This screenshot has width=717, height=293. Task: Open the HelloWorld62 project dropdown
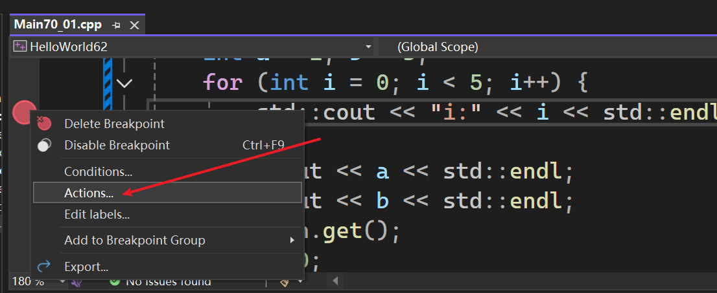coord(368,47)
